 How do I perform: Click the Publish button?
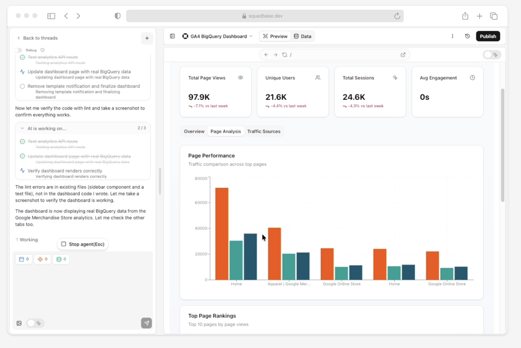click(x=488, y=36)
